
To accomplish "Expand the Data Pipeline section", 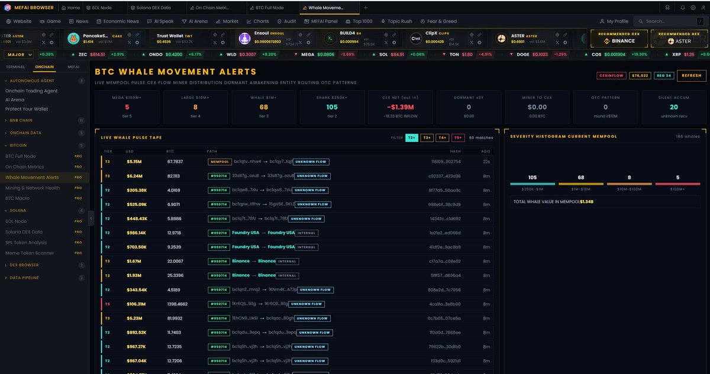I will tap(45, 277).
